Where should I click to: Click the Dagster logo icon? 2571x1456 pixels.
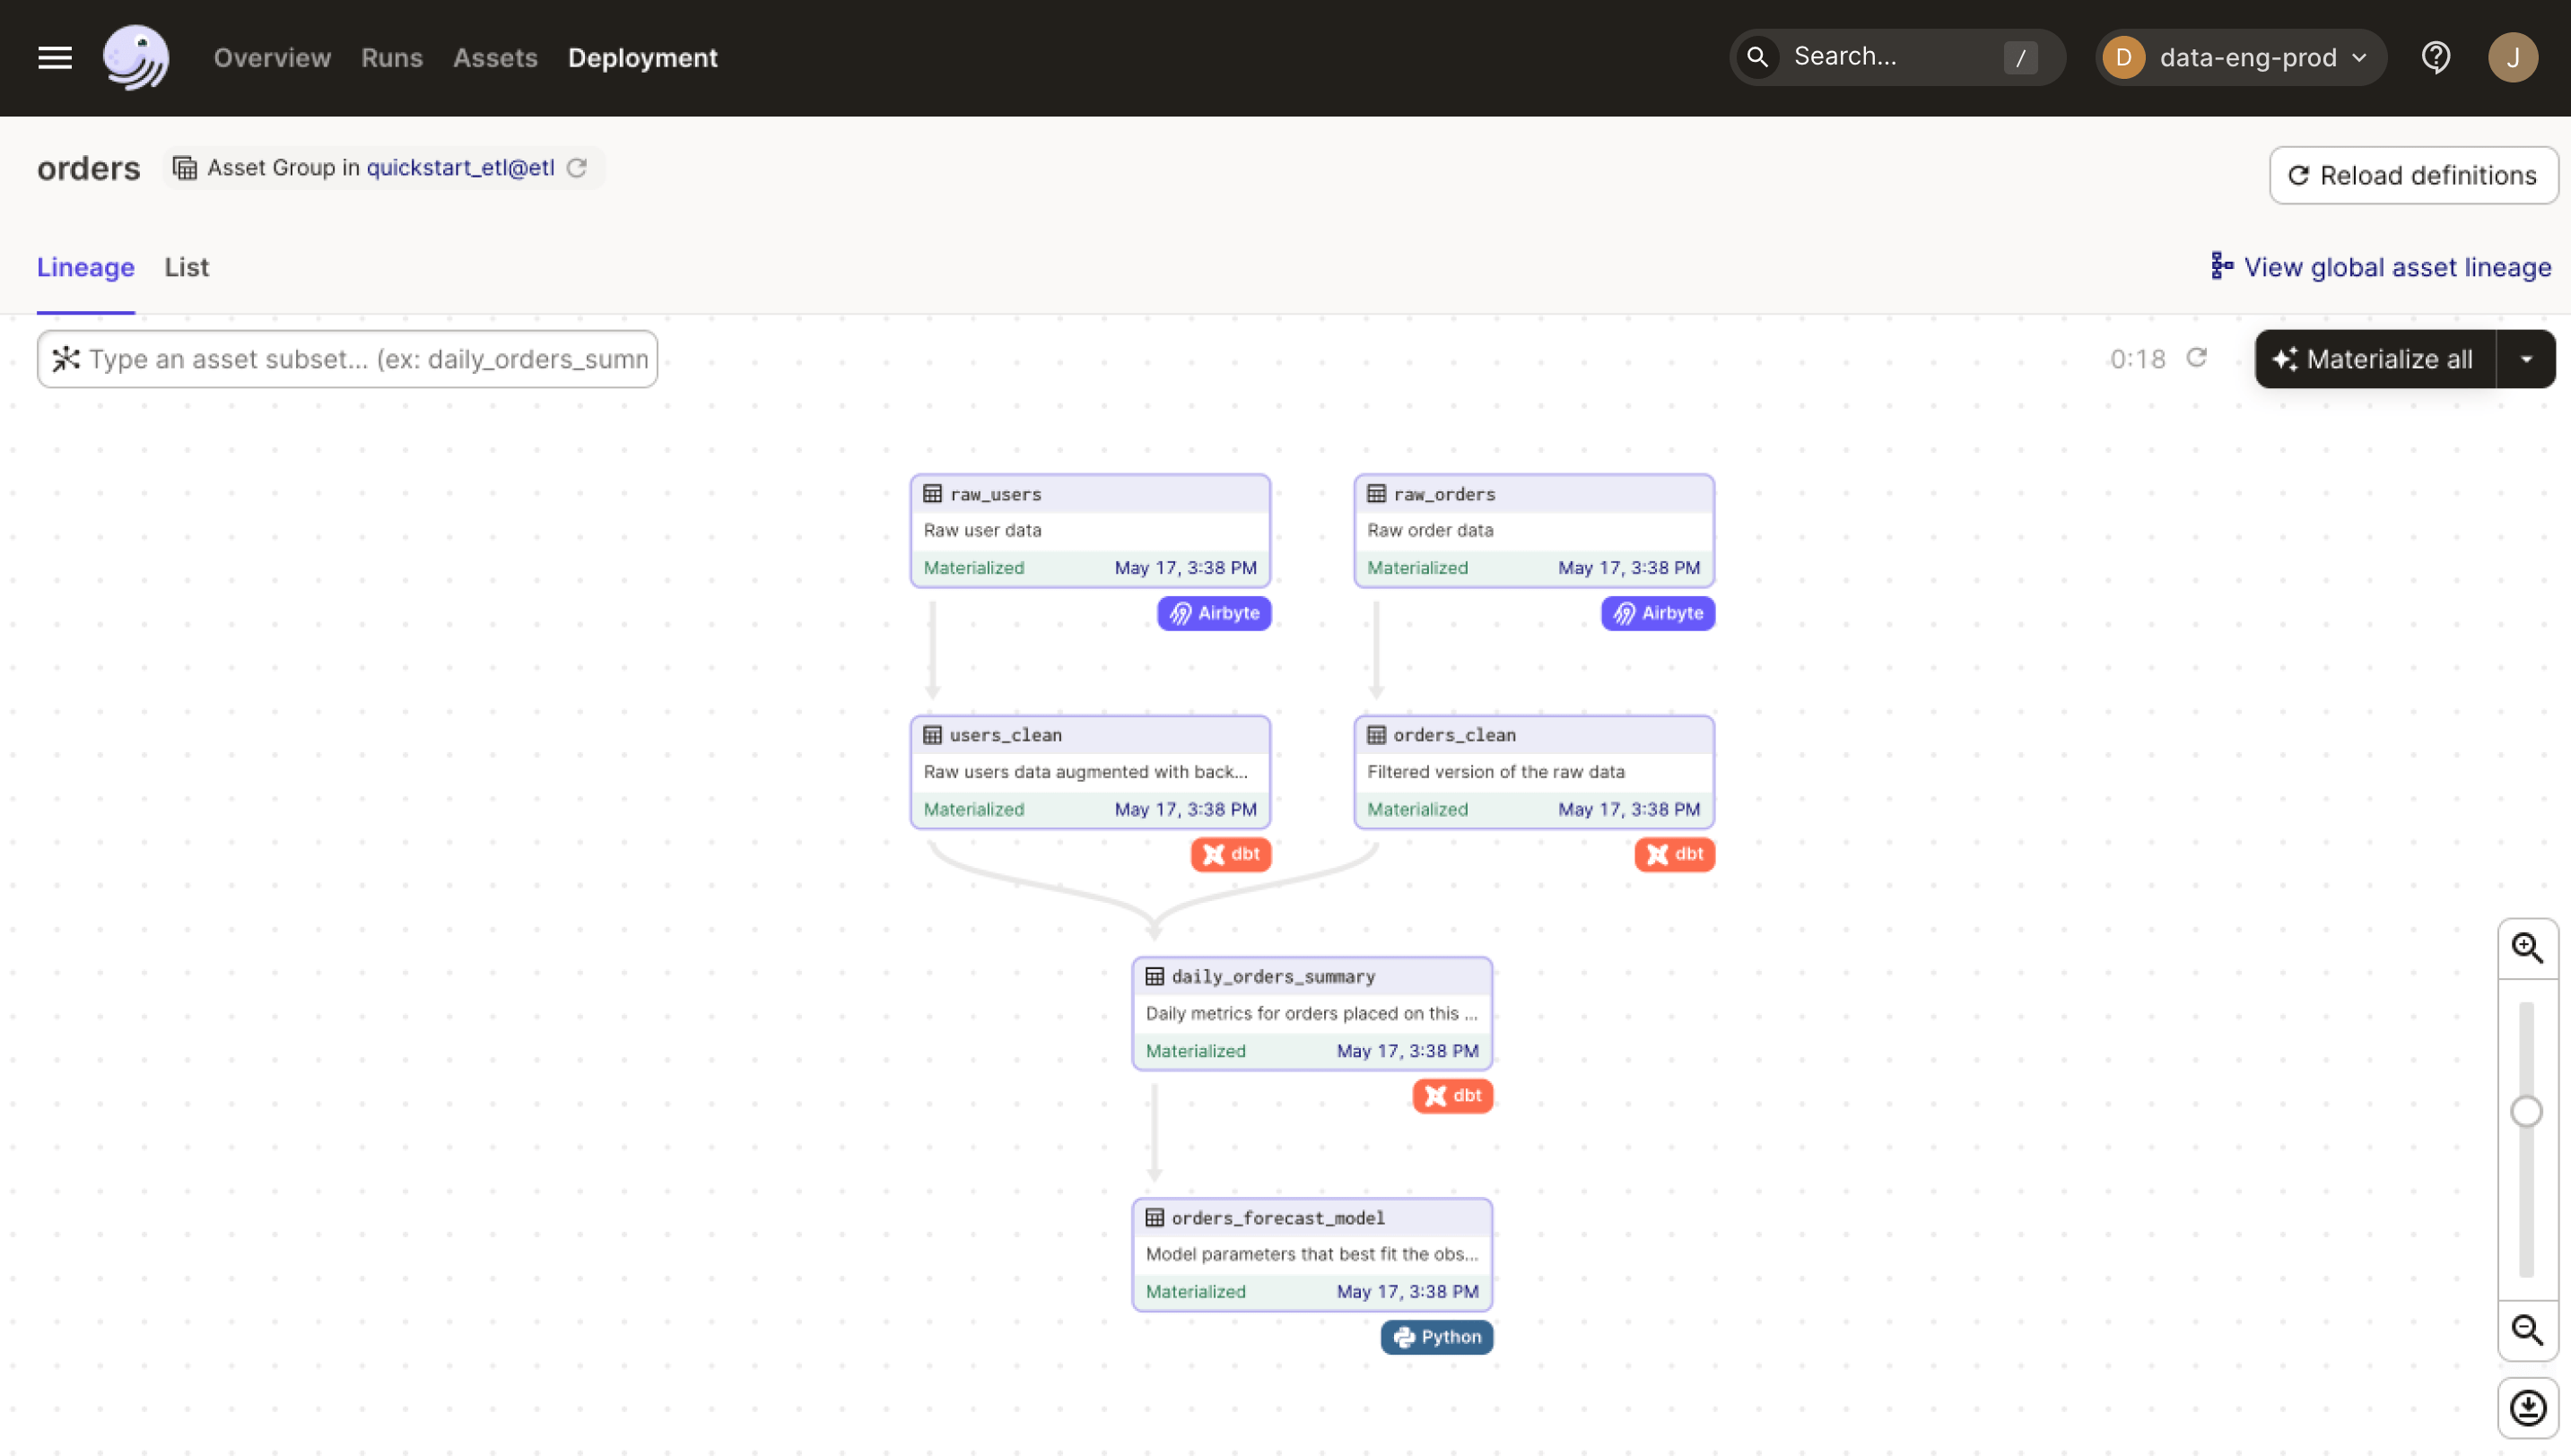136,58
